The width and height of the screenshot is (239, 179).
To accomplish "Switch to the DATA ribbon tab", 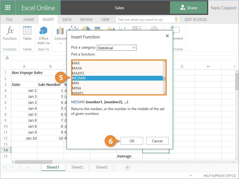I will [67, 20].
